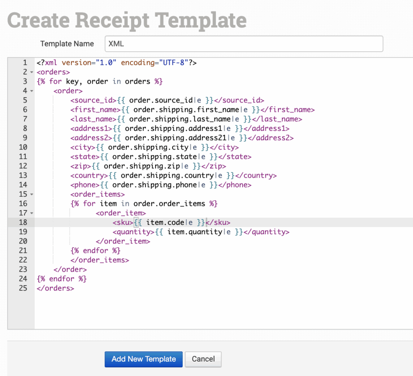Click the address2 line of code
The height and width of the screenshot is (376, 413).
click(x=181, y=138)
